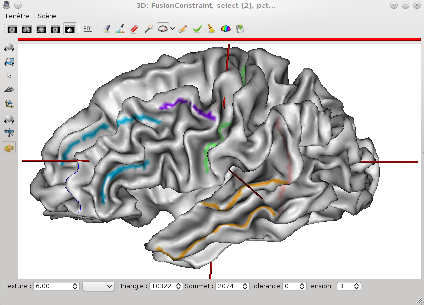This screenshot has height=305, width=424.
Task: Toggle the 3D view type button
Action: (70, 29)
